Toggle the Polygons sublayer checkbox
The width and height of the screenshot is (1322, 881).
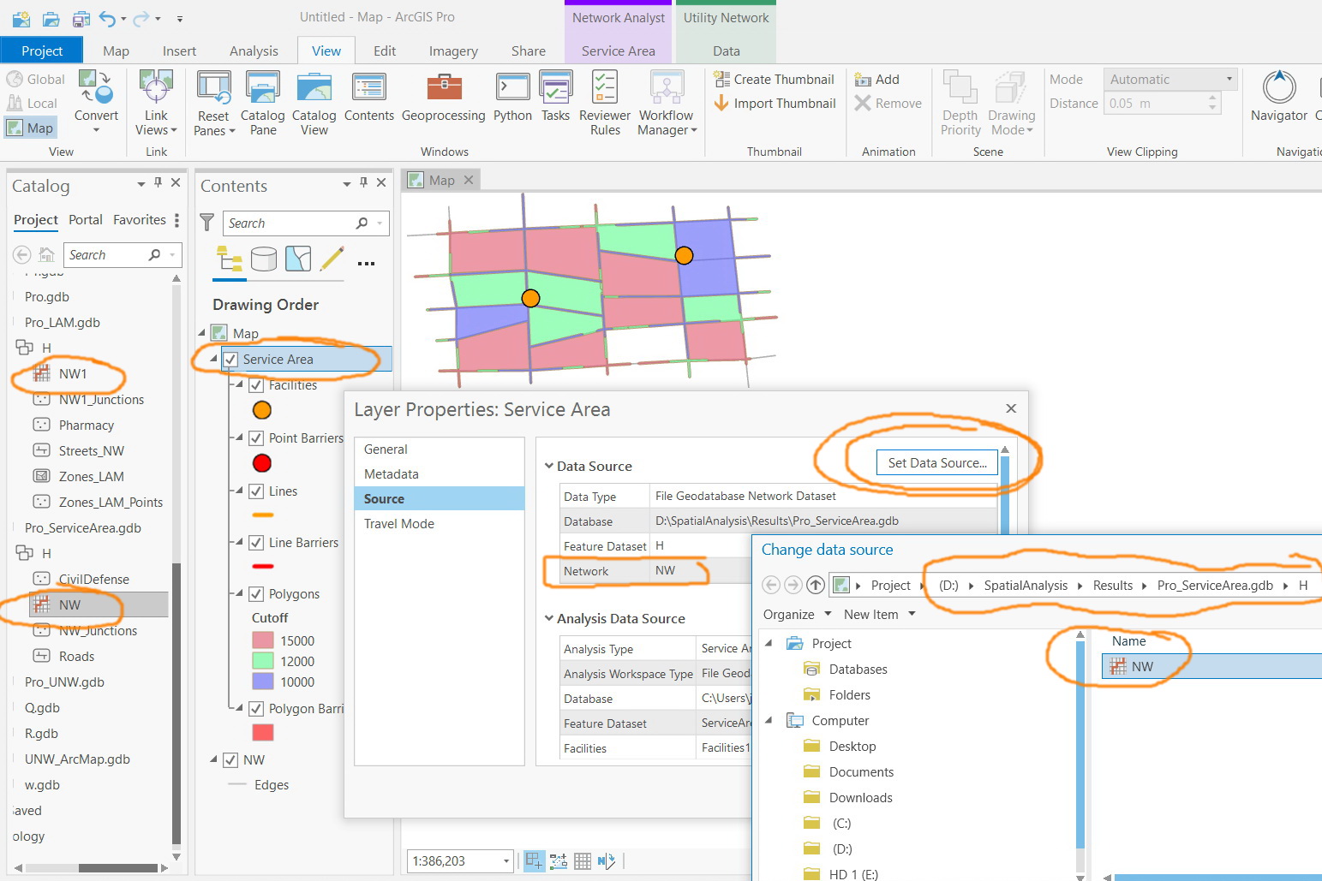[256, 594]
